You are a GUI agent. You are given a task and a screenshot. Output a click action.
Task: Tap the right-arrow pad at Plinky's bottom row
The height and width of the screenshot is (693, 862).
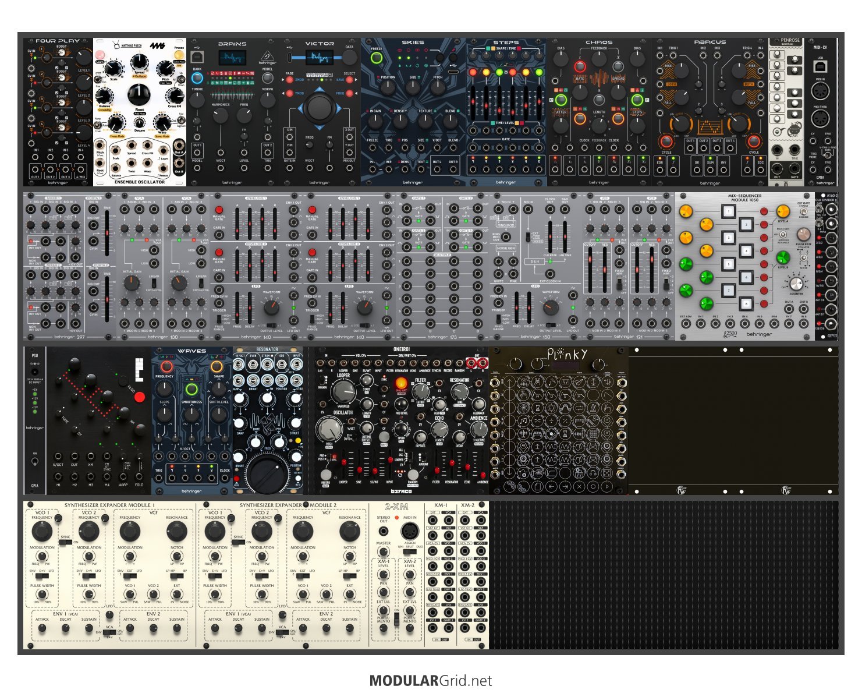pos(565,486)
